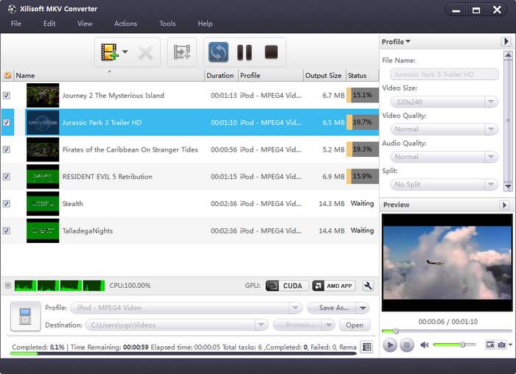516x374 pixels.
Task: Open the Tools menu
Action: click(x=167, y=24)
